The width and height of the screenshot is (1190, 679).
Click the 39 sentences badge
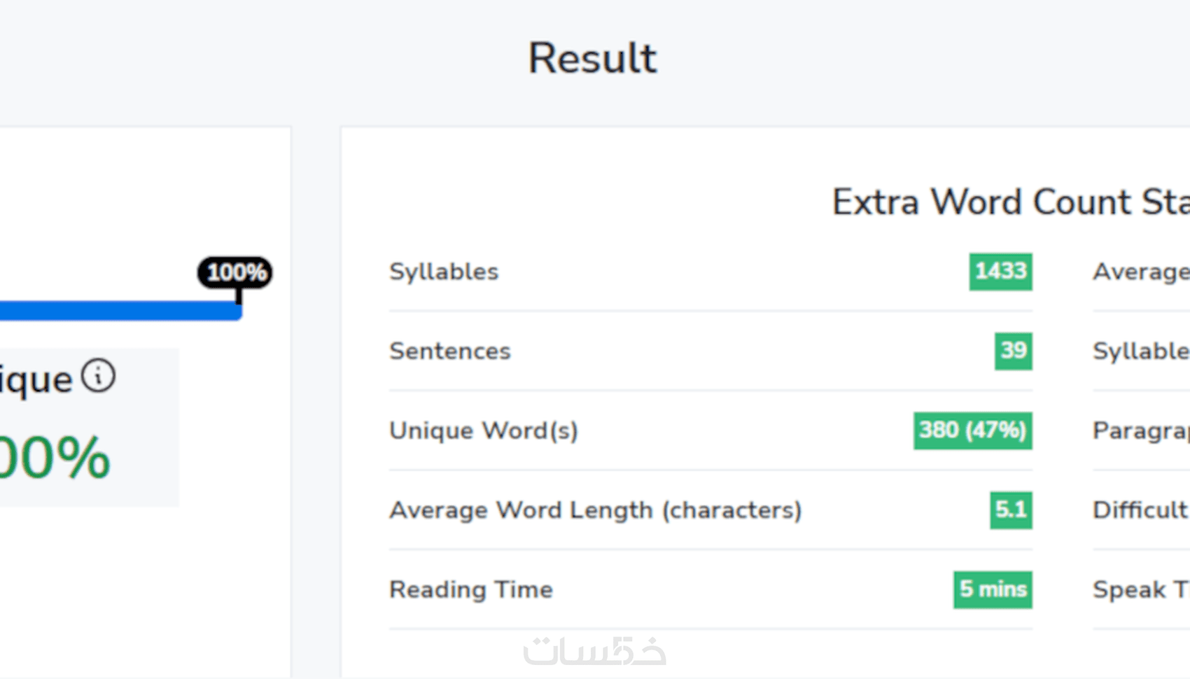click(1013, 351)
